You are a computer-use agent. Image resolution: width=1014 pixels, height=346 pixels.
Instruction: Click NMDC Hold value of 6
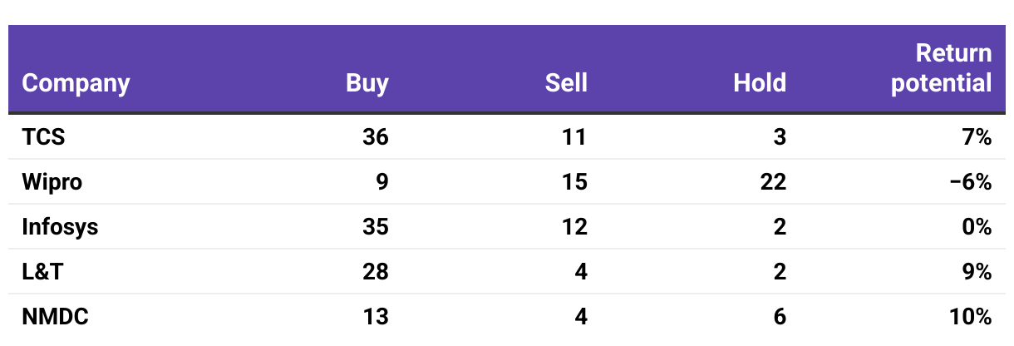[780, 317]
